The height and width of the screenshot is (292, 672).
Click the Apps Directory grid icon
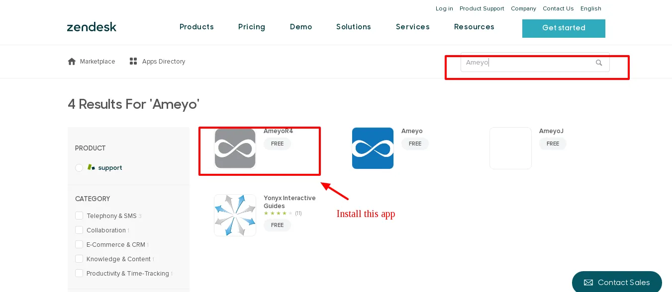(x=133, y=62)
